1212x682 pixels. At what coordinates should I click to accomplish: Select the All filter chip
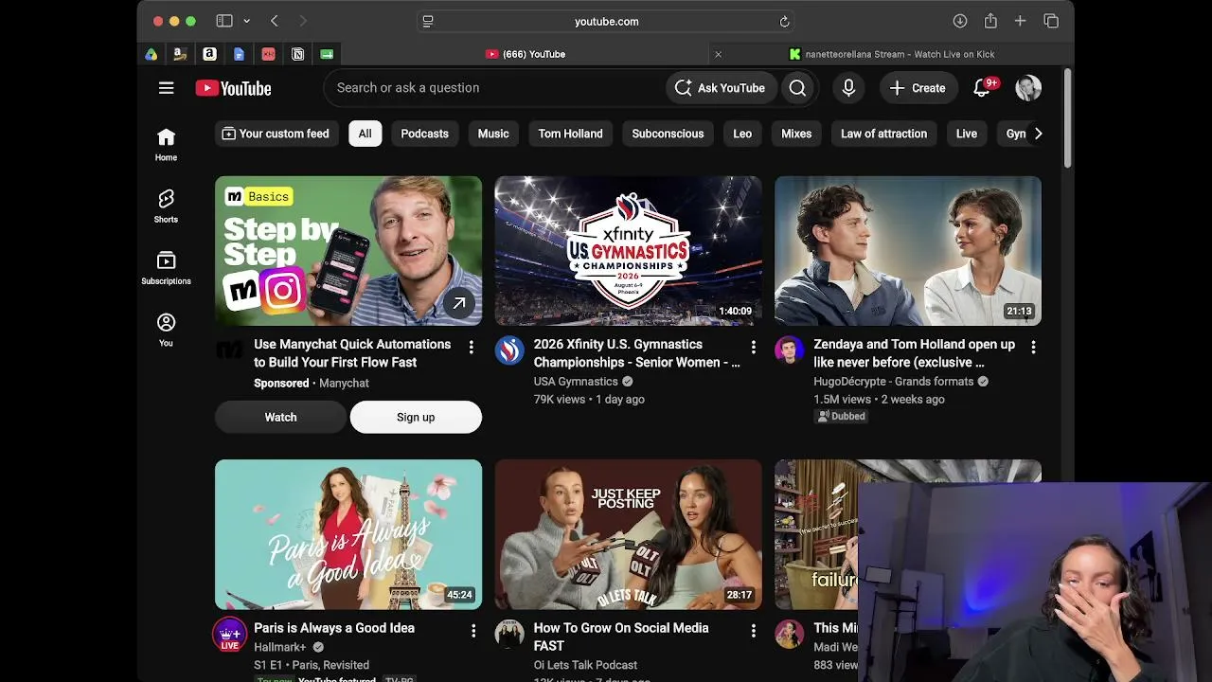pos(365,134)
